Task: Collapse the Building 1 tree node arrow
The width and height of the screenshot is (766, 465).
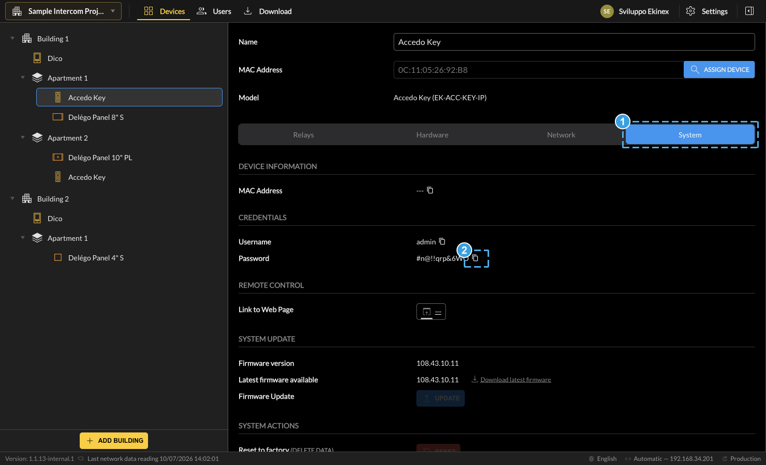Action: 12,39
